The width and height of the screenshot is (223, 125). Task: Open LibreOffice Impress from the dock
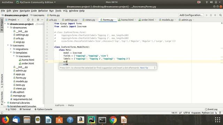coord(124,120)
